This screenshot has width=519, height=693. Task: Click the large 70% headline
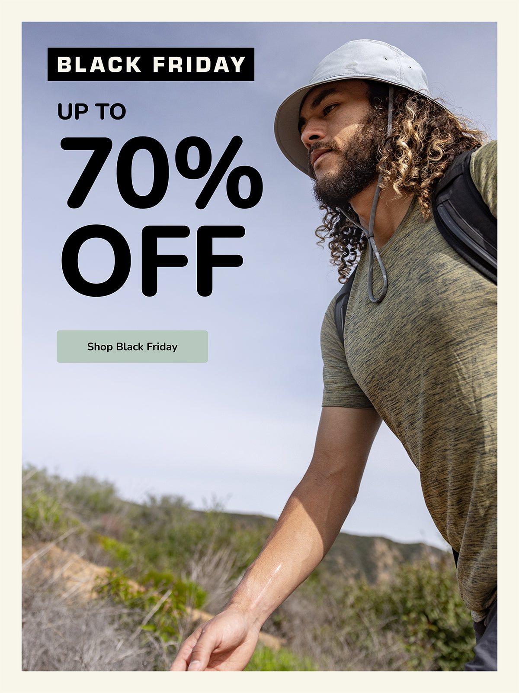(162, 172)
